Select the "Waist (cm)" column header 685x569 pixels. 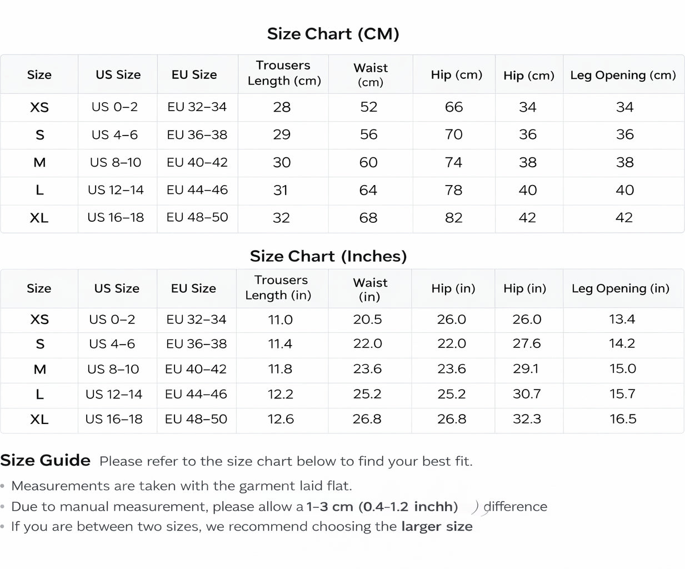(371, 75)
